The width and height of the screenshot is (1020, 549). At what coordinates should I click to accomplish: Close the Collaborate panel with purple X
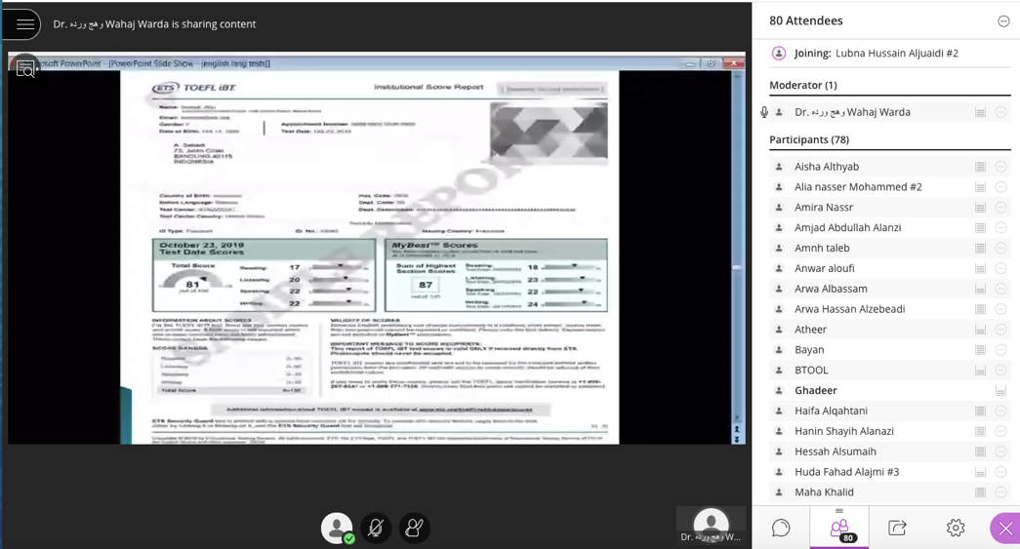click(1005, 528)
